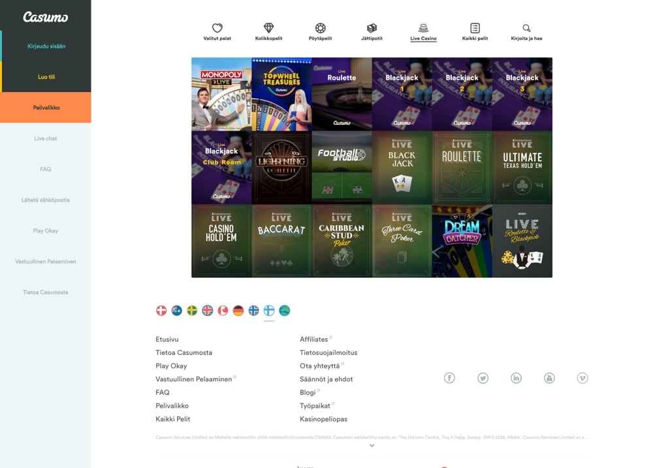
Task: Open Live Caribbean Stud Poker
Action: (x=342, y=241)
